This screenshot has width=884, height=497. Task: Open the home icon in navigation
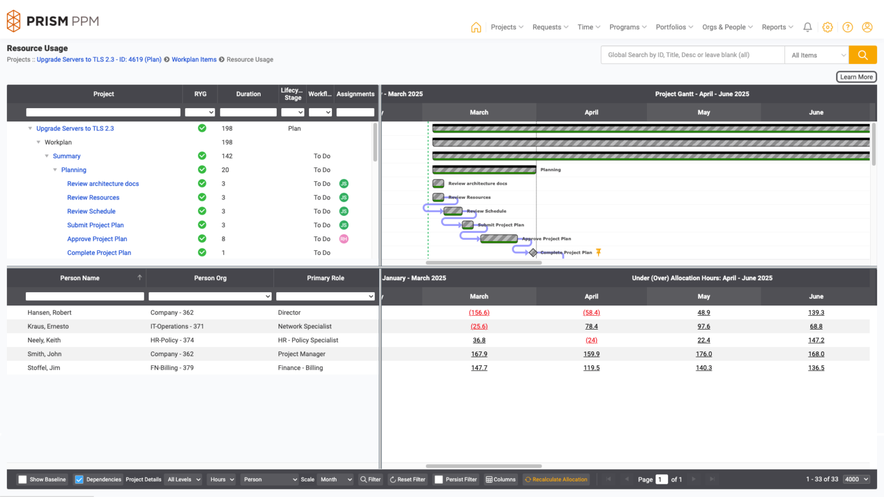click(476, 27)
